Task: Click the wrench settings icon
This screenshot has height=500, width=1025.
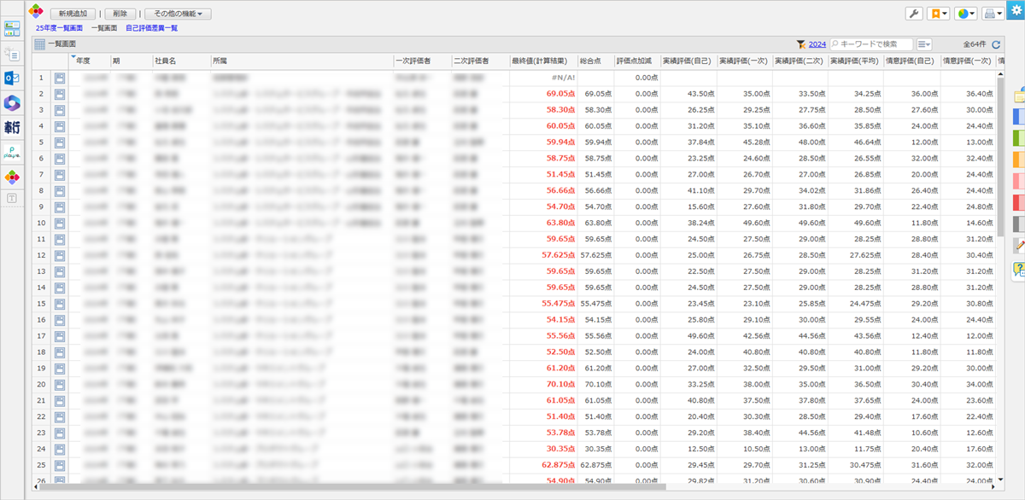Action: (x=914, y=14)
